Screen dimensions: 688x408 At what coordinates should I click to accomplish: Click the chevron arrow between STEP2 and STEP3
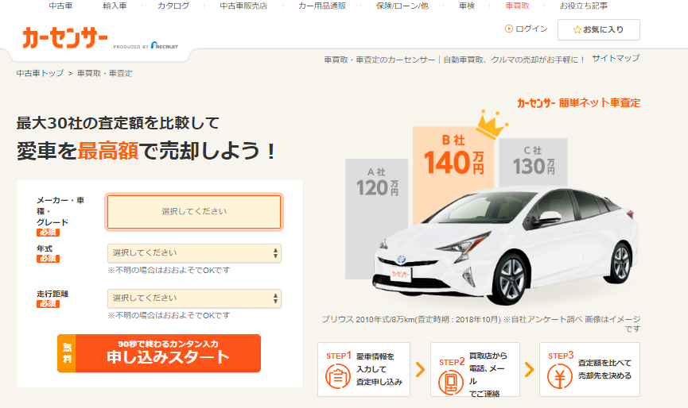pyautogui.click(x=529, y=369)
